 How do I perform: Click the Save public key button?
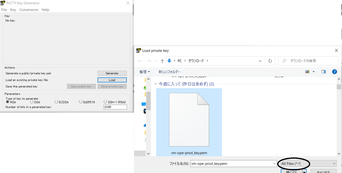(81, 86)
